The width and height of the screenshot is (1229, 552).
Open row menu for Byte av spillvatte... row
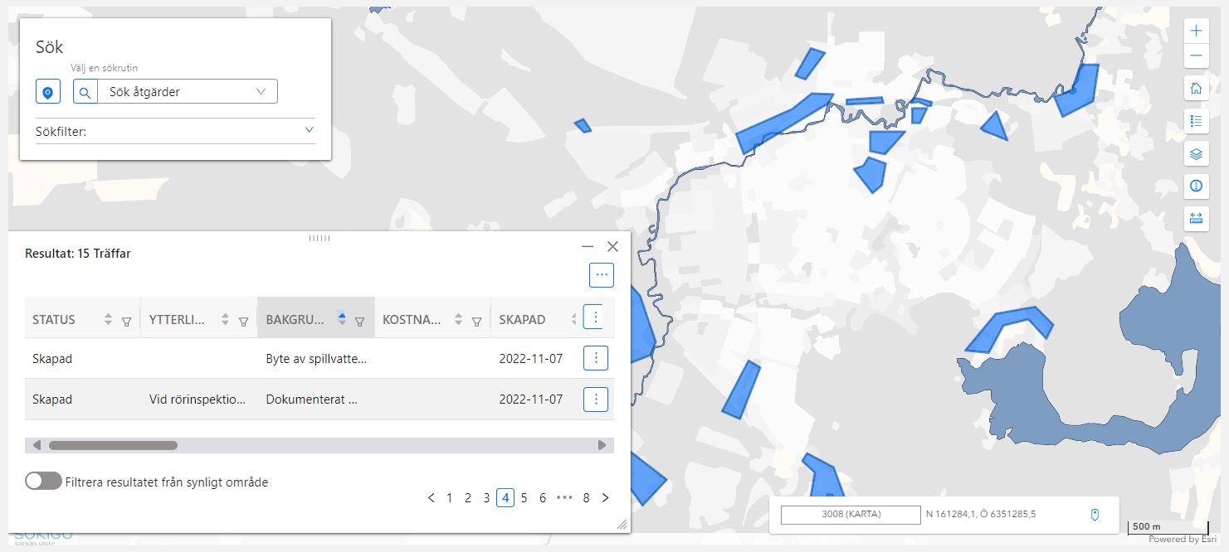coord(596,358)
